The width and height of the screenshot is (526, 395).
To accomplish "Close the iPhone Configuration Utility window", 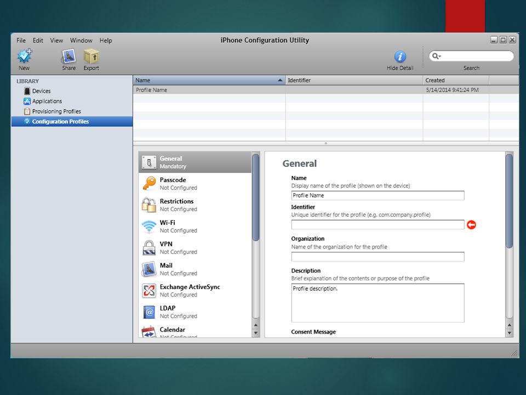I will coord(512,40).
